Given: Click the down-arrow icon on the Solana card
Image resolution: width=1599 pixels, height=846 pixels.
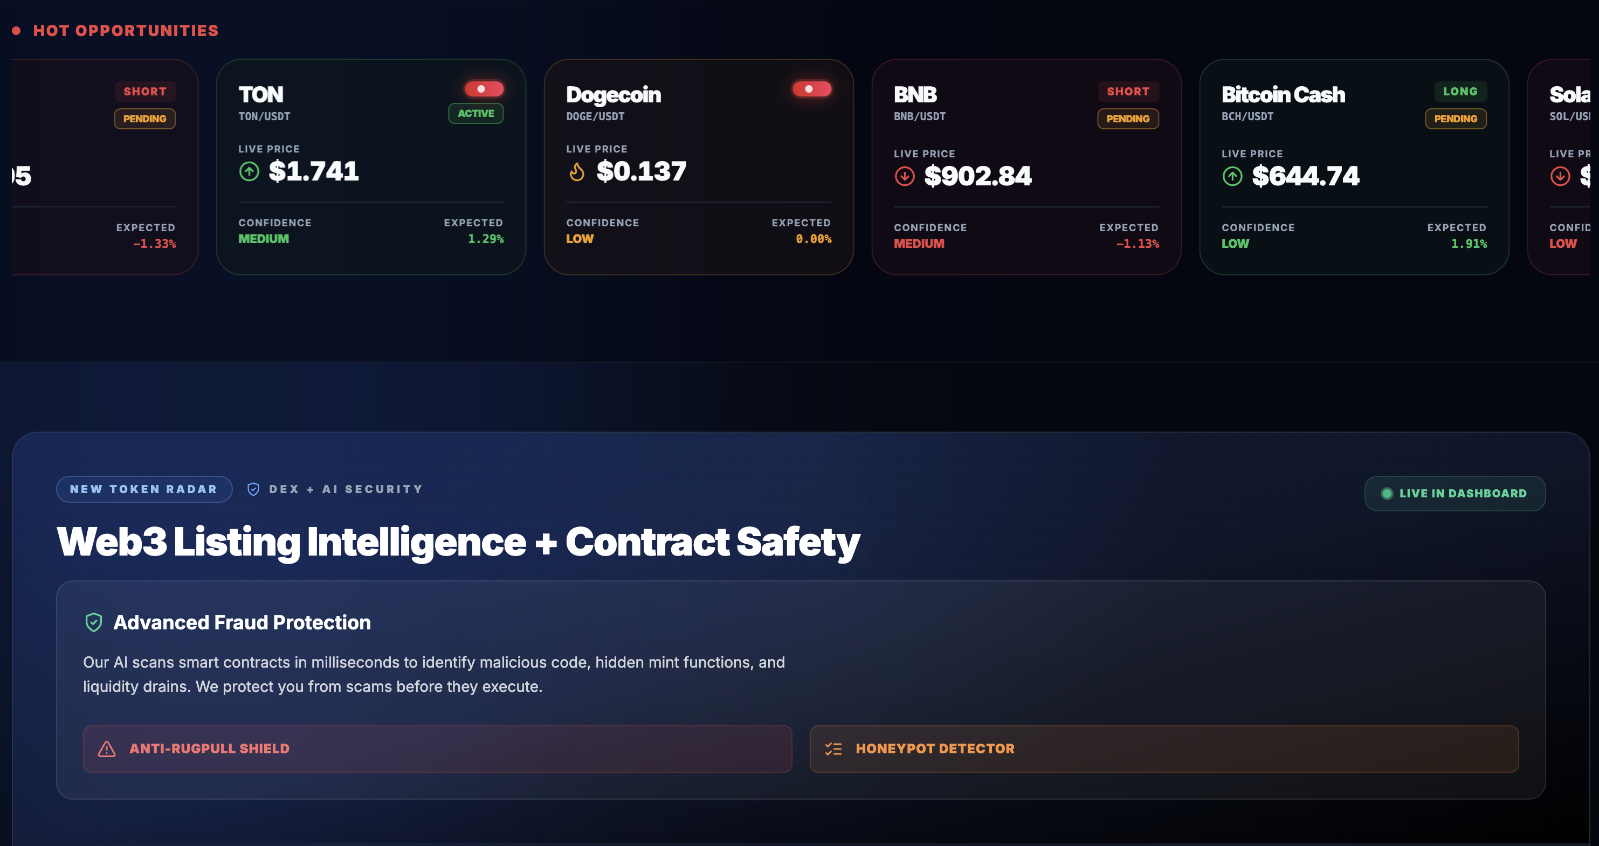Looking at the screenshot, I should point(1559,176).
